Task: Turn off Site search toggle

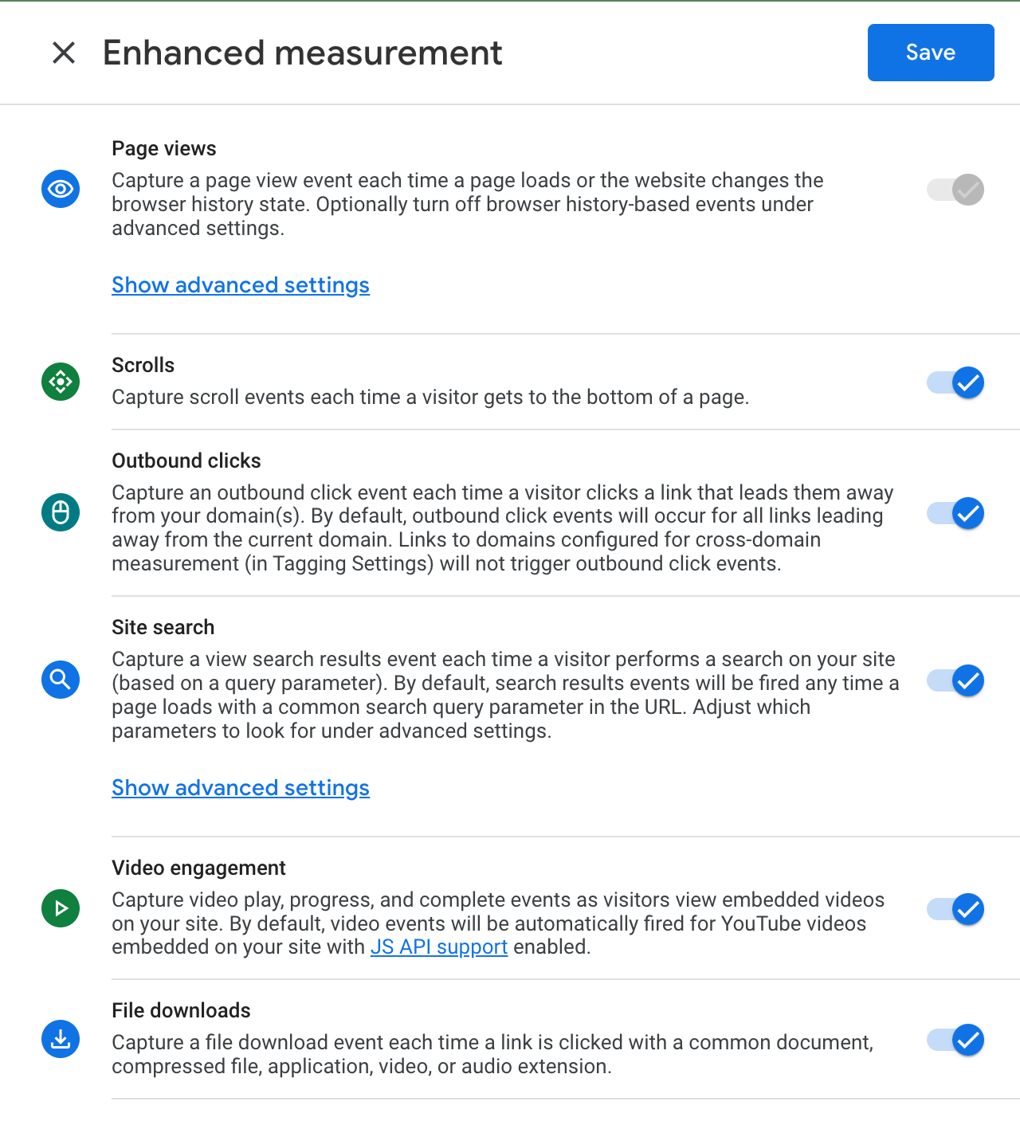Action: (955, 680)
